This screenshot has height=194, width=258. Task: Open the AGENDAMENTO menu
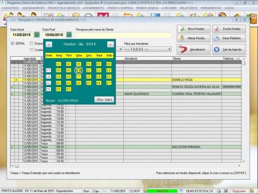pos(34,8)
